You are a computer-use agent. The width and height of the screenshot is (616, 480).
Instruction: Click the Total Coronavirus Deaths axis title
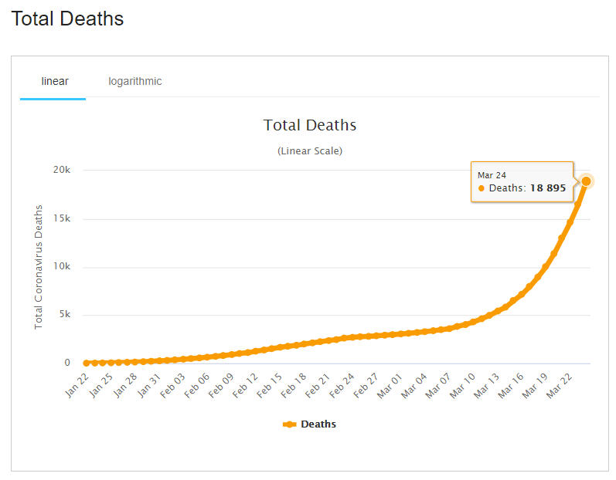(x=38, y=267)
